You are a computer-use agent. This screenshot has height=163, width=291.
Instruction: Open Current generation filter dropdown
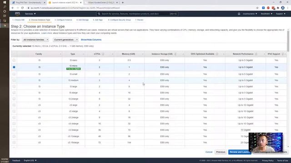65,40
